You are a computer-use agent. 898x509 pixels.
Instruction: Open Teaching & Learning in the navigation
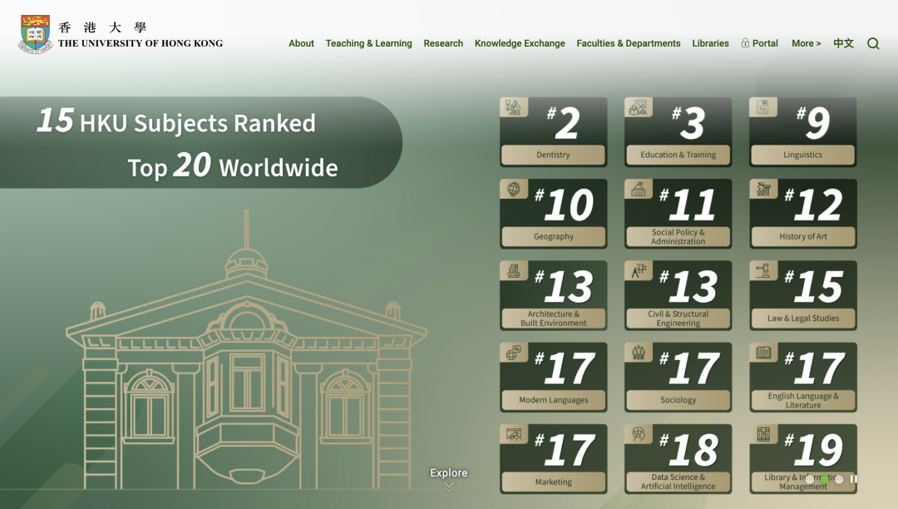pos(369,43)
